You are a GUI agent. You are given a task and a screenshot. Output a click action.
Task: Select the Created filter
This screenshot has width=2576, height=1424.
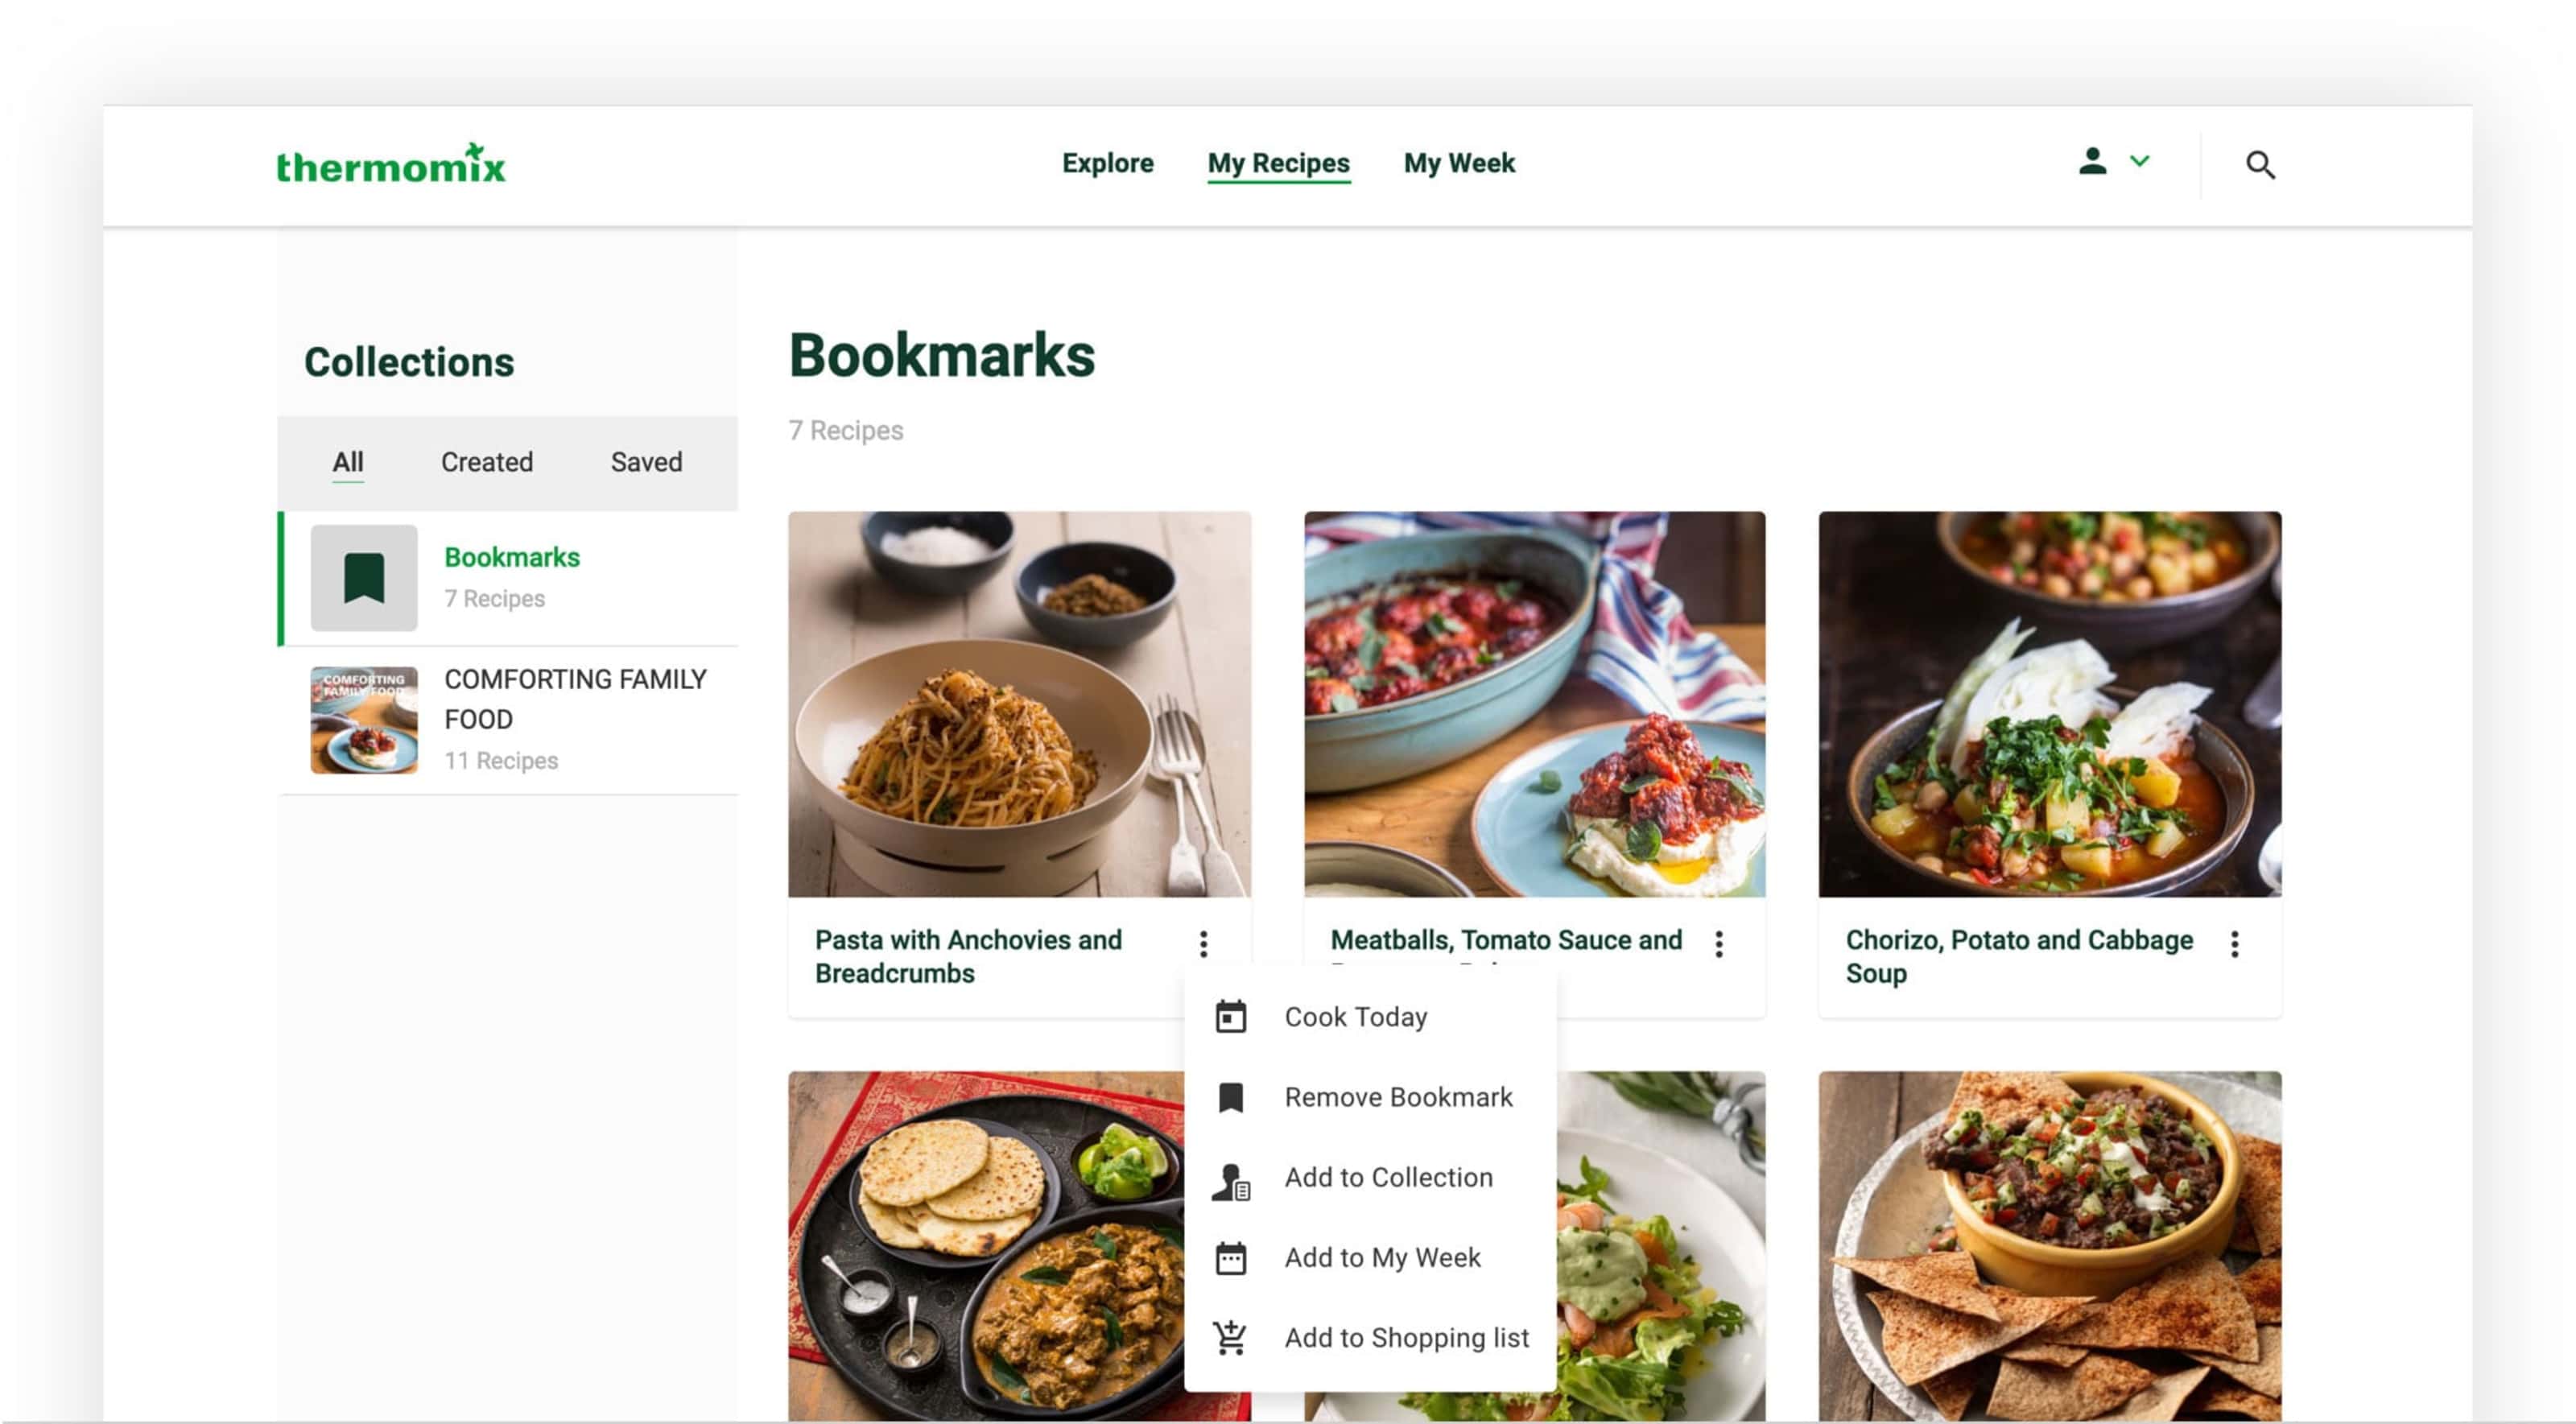pos(486,462)
